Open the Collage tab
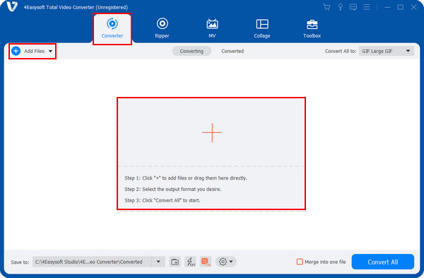This screenshot has width=424, height=278. pyautogui.click(x=262, y=28)
